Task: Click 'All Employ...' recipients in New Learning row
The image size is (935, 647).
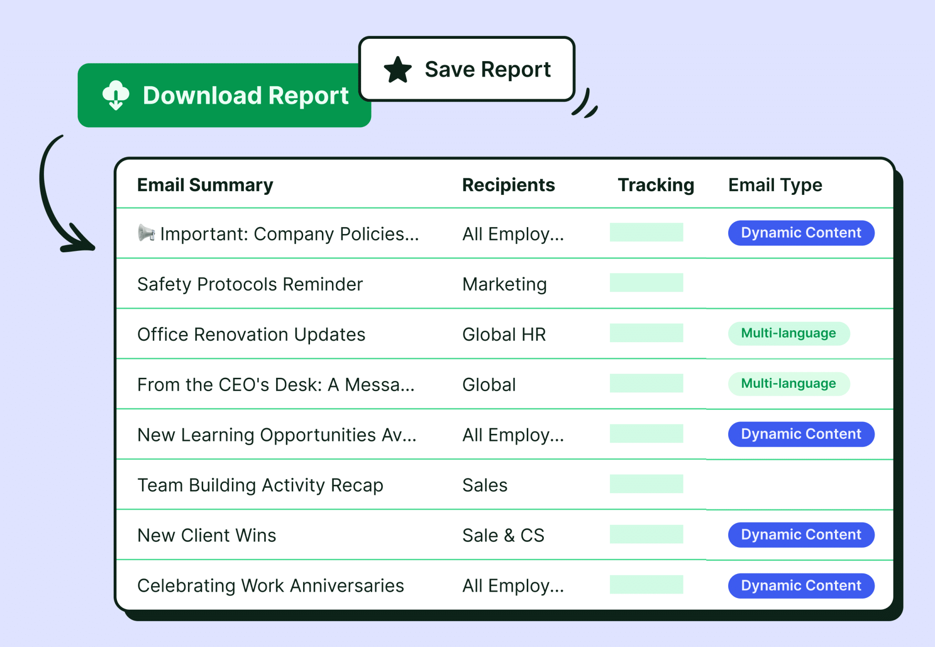Action: click(x=513, y=434)
